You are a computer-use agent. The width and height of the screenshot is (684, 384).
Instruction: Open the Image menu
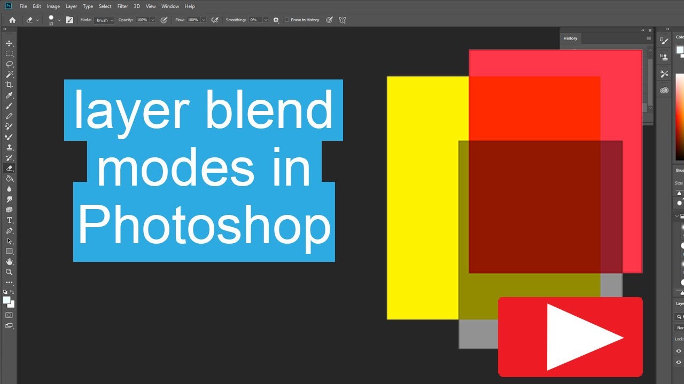coord(53,6)
